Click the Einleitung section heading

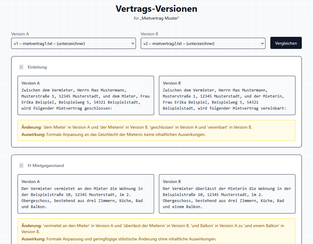37,67
